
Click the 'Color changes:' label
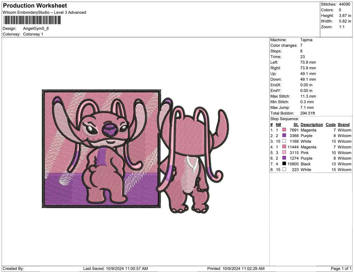click(x=284, y=46)
